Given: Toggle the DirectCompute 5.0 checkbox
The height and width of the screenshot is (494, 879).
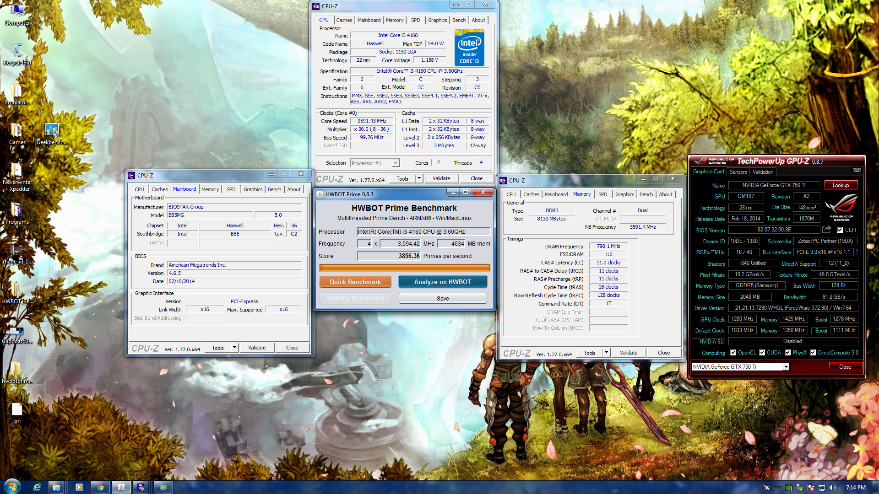Looking at the screenshot, I should click(x=813, y=353).
